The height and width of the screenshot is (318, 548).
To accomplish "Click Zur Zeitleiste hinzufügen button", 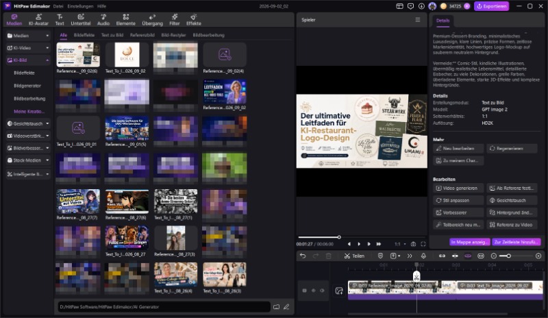I will coord(516,242).
